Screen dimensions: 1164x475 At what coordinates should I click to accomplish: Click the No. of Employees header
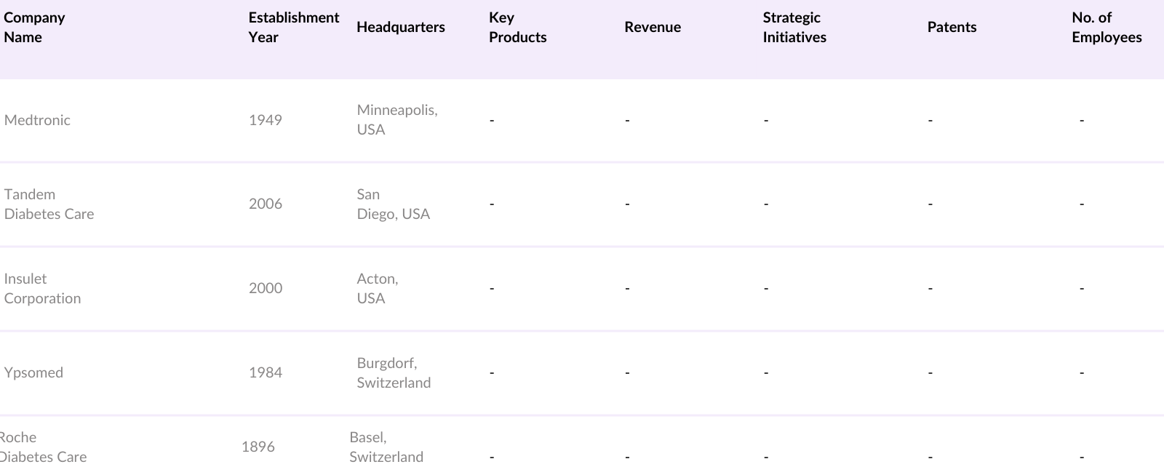tap(1106, 28)
